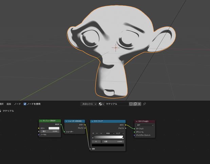
Task: Select the black color stop handle
Action: [93, 138]
